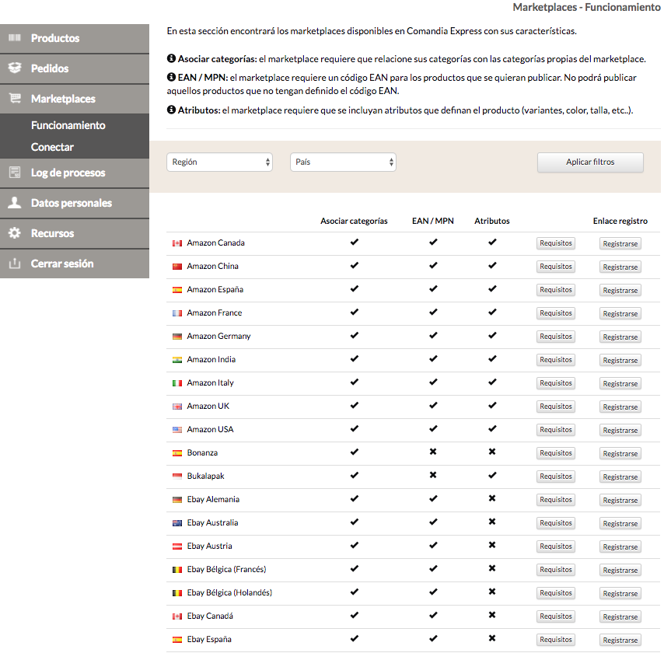The width and height of the screenshot is (664, 653).
Task: Click the Germany flag next to Amazon Germany
Action: pos(177,337)
